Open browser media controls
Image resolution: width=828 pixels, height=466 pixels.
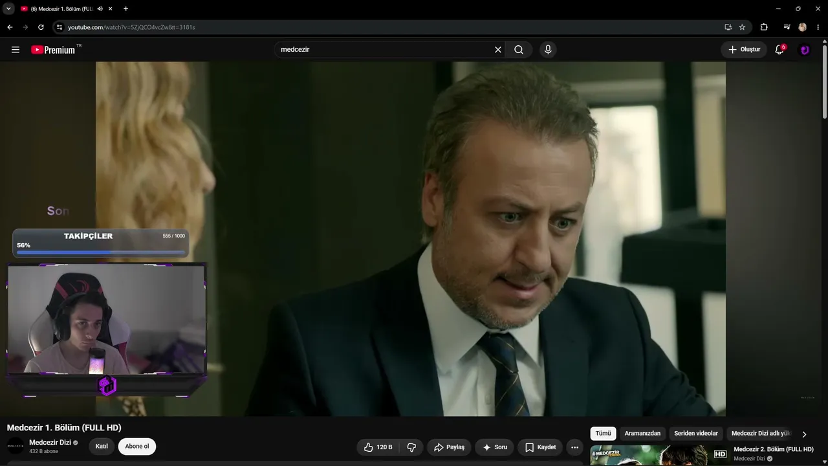tap(787, 27)
